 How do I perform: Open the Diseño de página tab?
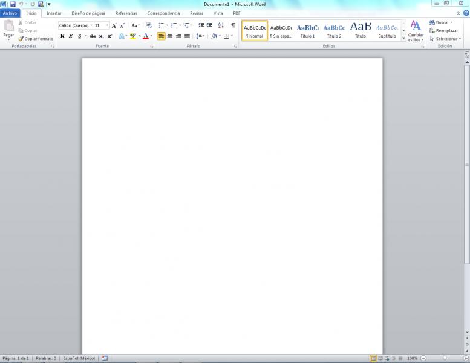point(88,13)
